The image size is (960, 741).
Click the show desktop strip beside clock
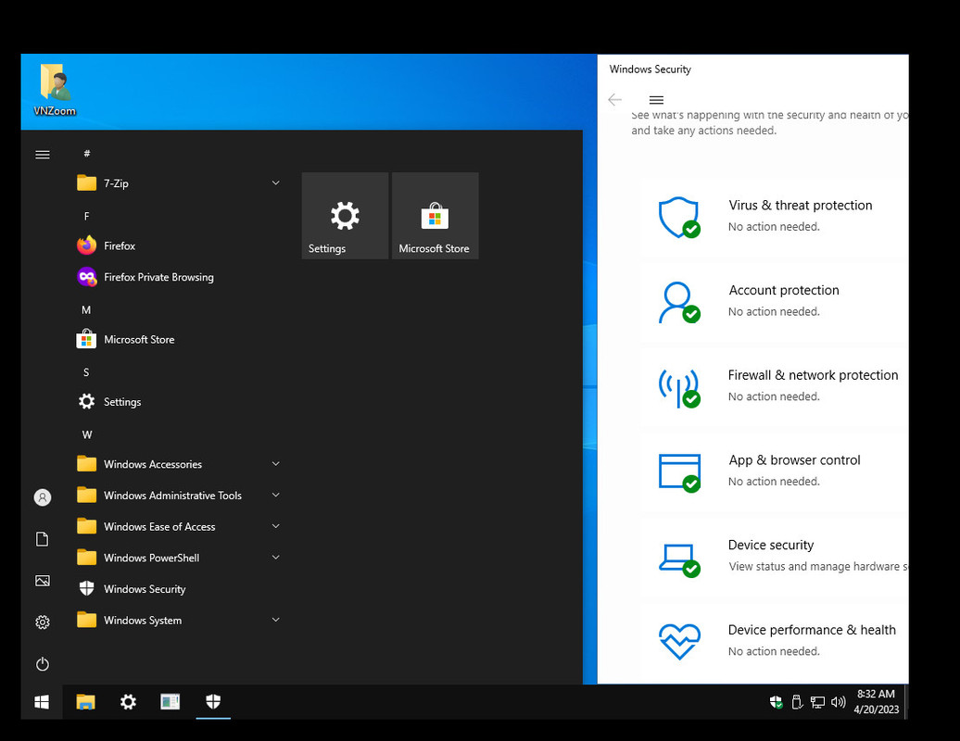point(906,702)
